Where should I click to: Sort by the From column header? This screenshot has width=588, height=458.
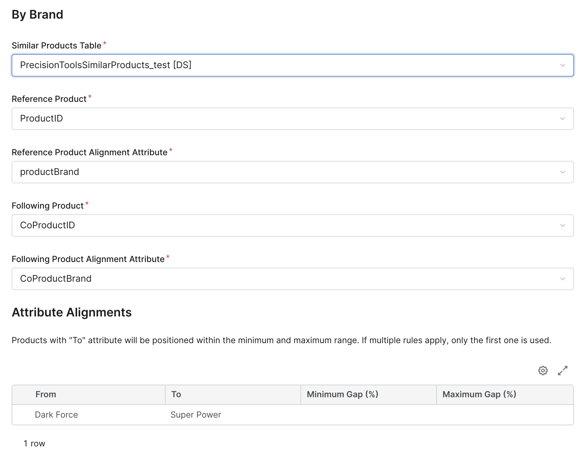click(46, 394)
